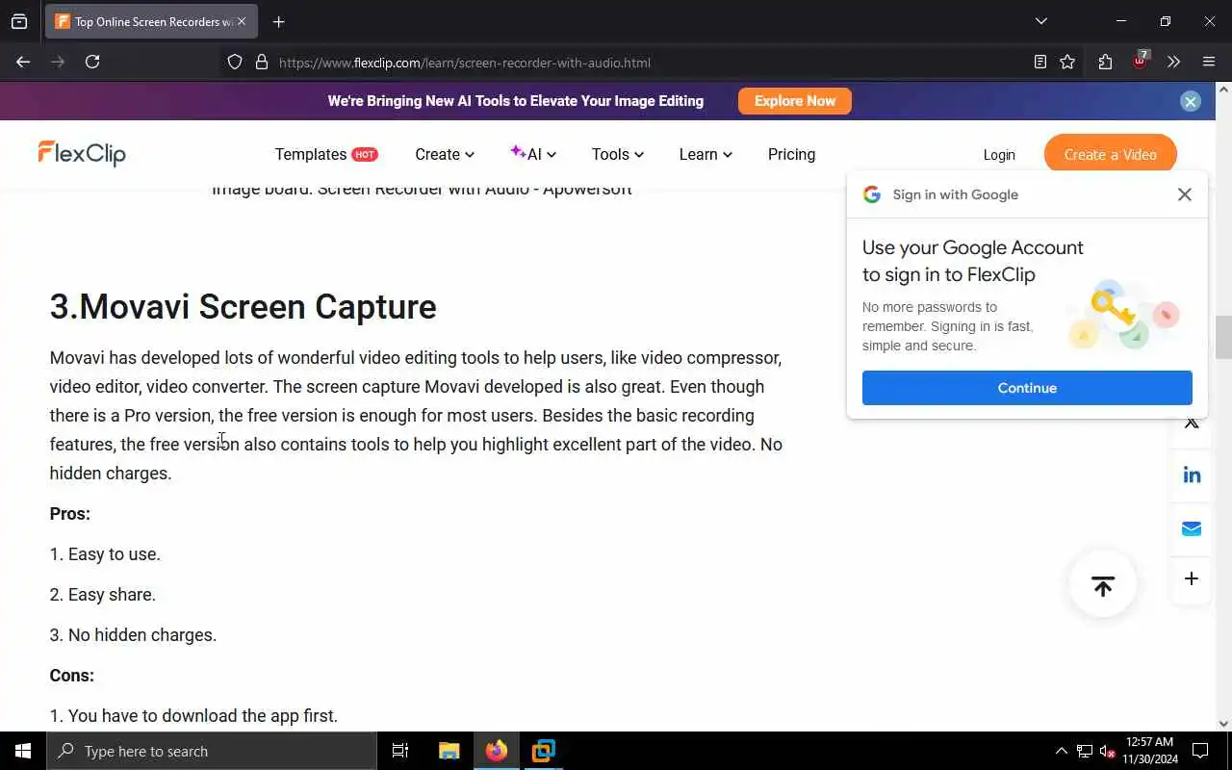Open the Templates menu item
Viewport: 1232px width, 770px height.
(x=326, y=154)
